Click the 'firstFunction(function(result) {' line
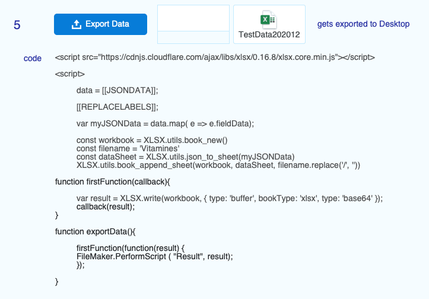This screenshot has height=299, width=429. (131, 248)
